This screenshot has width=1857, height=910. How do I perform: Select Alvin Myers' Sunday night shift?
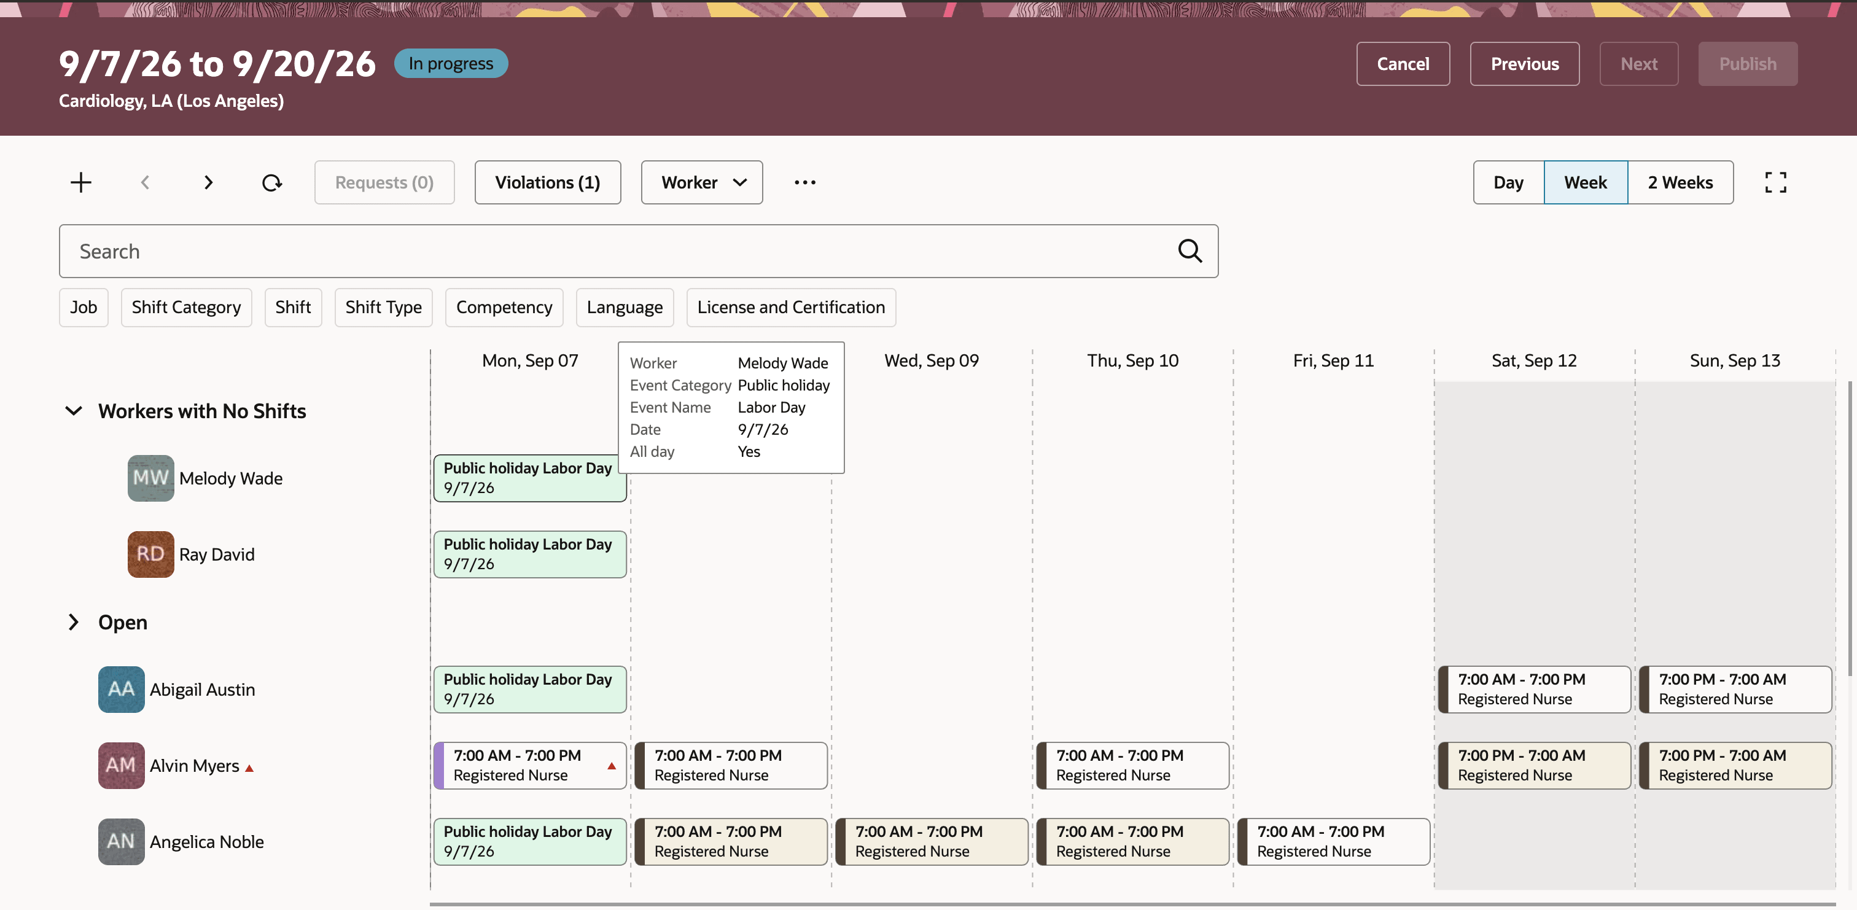pos(1735,766)
